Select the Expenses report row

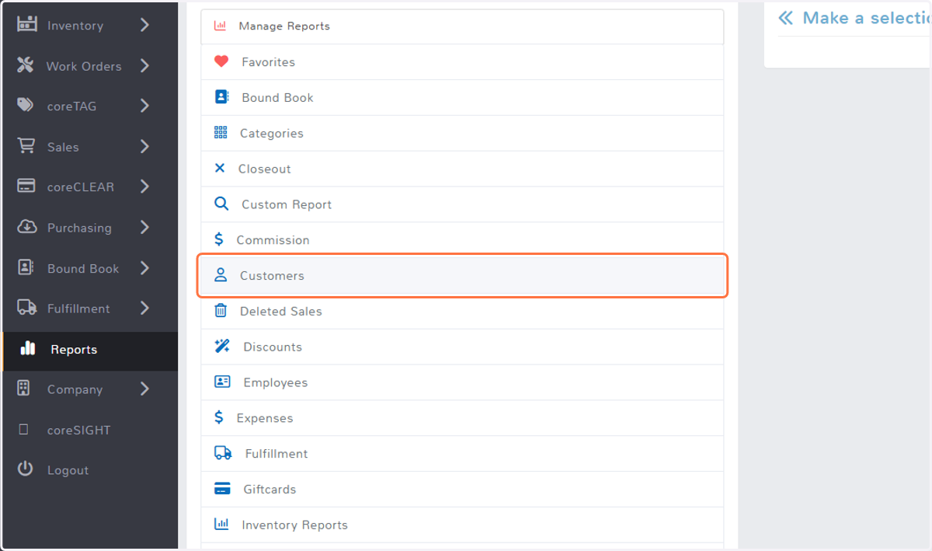pos(462,418)
